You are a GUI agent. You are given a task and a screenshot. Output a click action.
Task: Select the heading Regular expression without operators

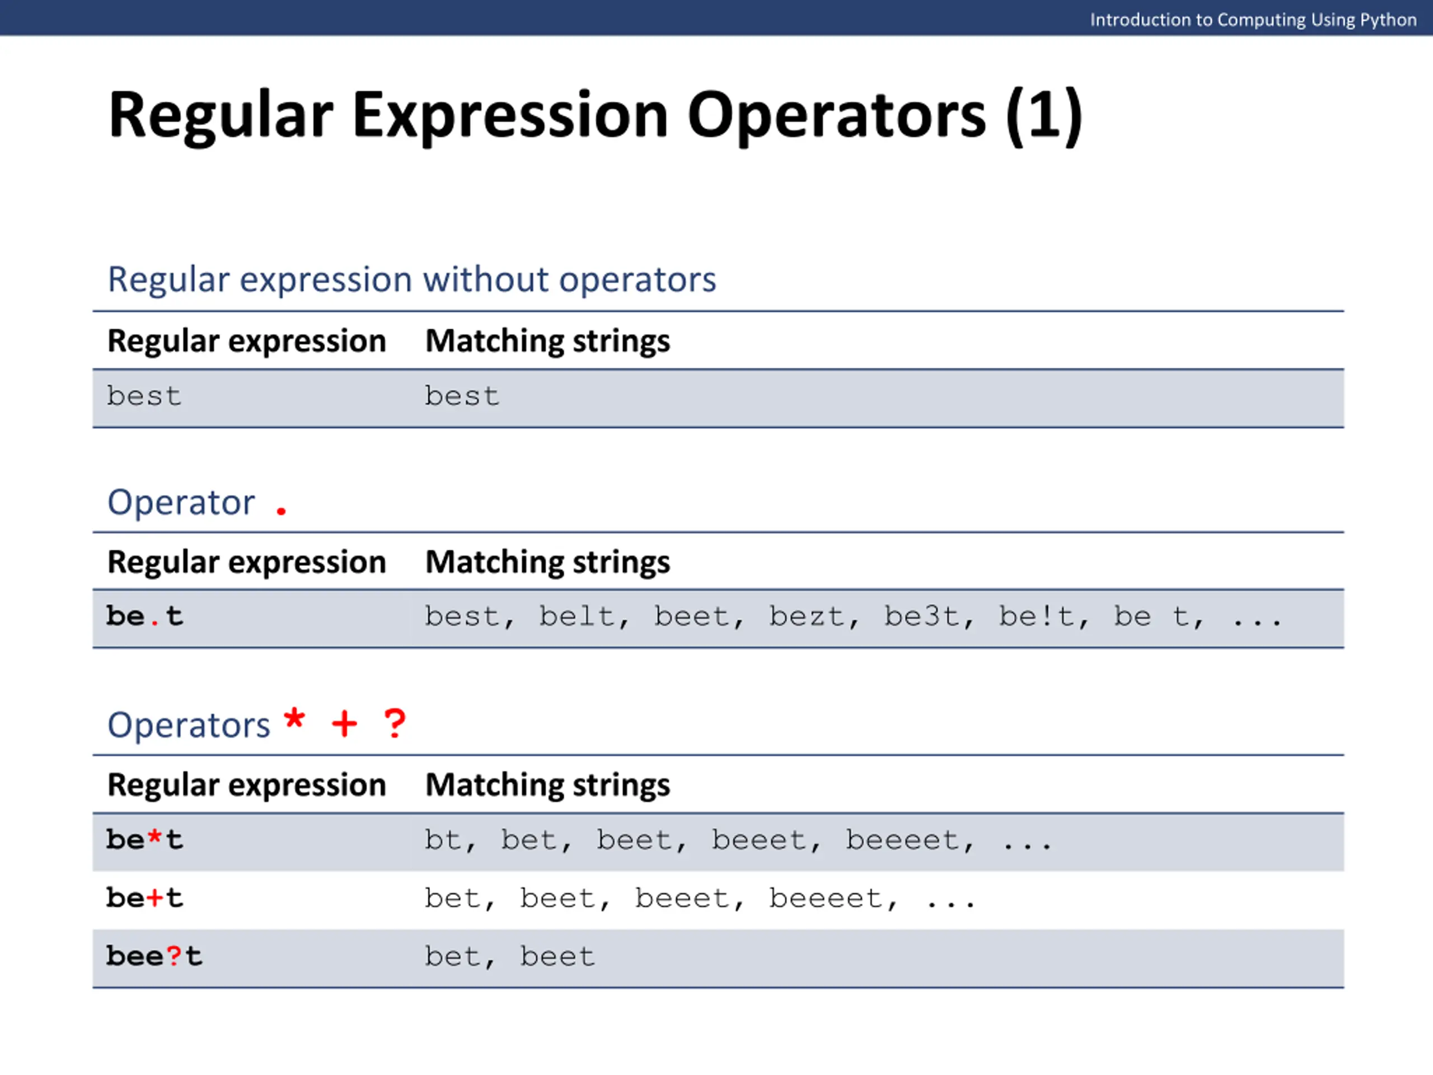(412, 280)
